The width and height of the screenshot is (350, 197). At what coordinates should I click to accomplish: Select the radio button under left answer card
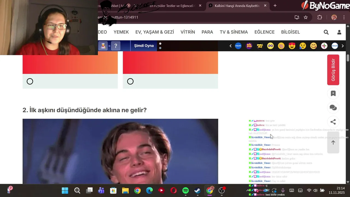(30, 81)
